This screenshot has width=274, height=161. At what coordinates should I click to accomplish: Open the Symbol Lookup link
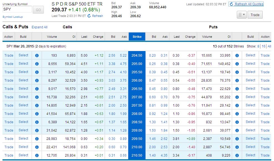(x=12, y=17)
